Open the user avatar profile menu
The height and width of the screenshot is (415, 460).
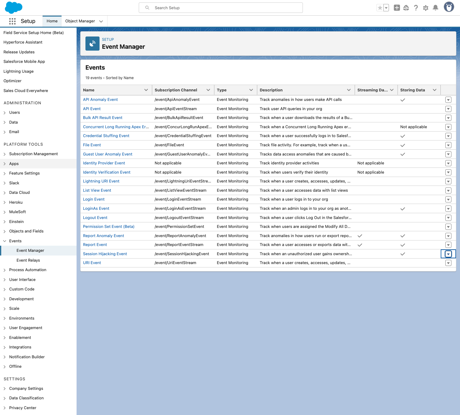449,7
